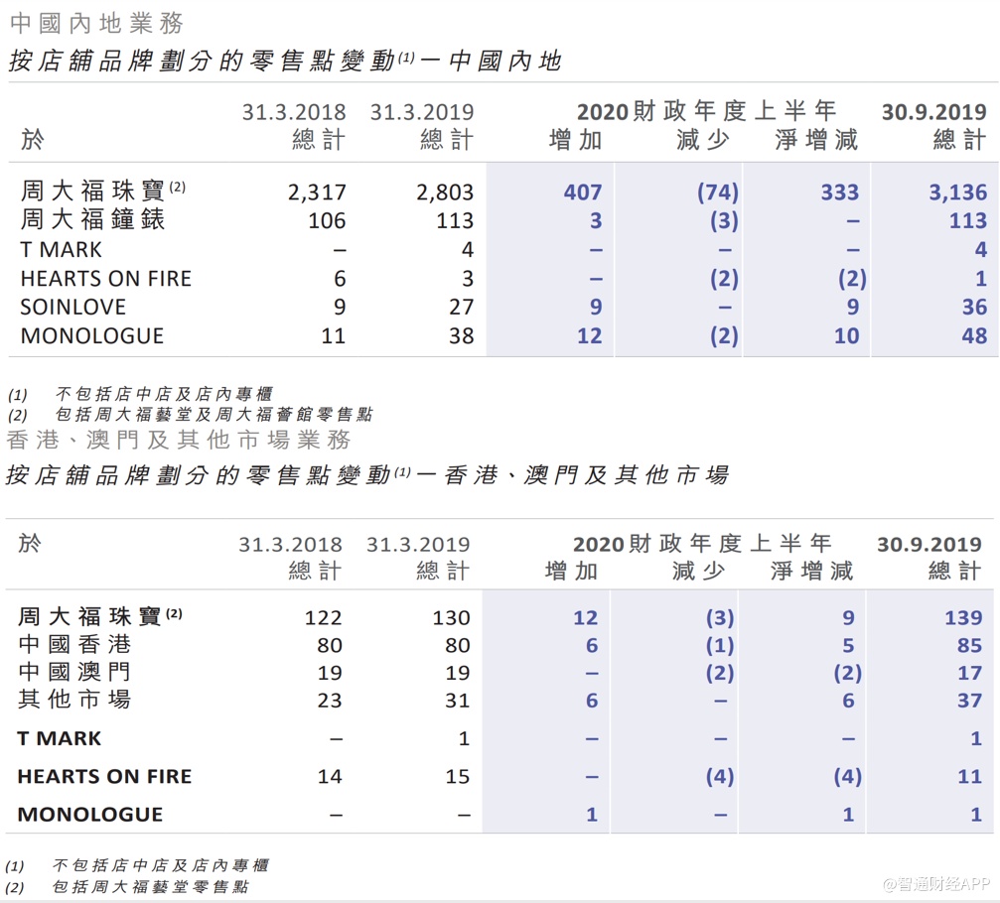Click value 2,317 in Mainland table
The image size is (1000, 903).
tap(317, 192)
